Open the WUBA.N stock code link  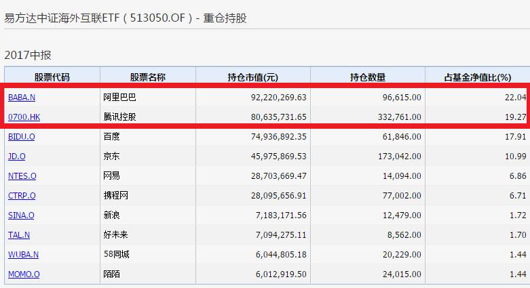[23, 254]
